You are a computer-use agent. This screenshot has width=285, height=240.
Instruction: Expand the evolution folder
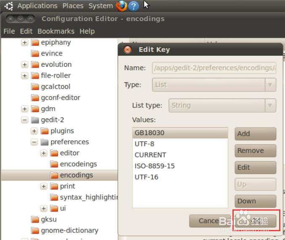point(24,65)
